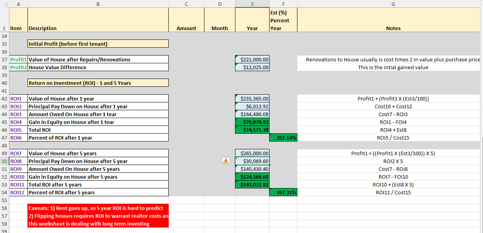Screen dimensions: 483x233
Task: Click the error warning icon beside cell E50
Action: (226, 161)
